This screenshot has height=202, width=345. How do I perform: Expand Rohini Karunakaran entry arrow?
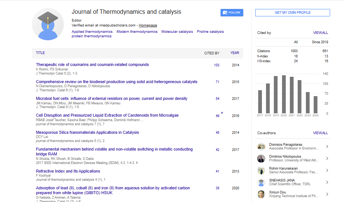click(327, 170)
